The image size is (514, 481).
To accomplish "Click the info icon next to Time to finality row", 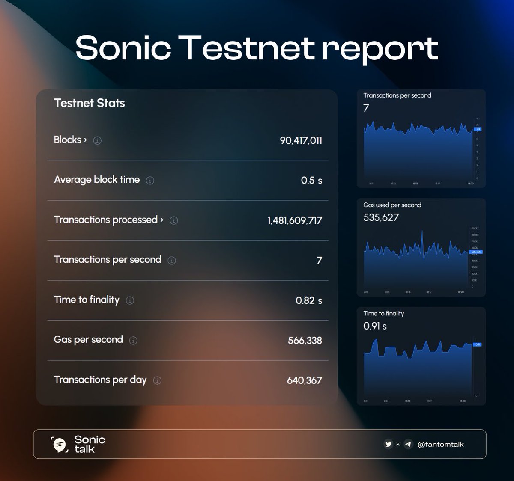I will pos(130,300).
